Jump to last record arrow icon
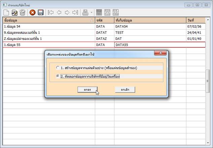Image resolution: width=213 pixels, height=148 pixels. pos(75,12)
